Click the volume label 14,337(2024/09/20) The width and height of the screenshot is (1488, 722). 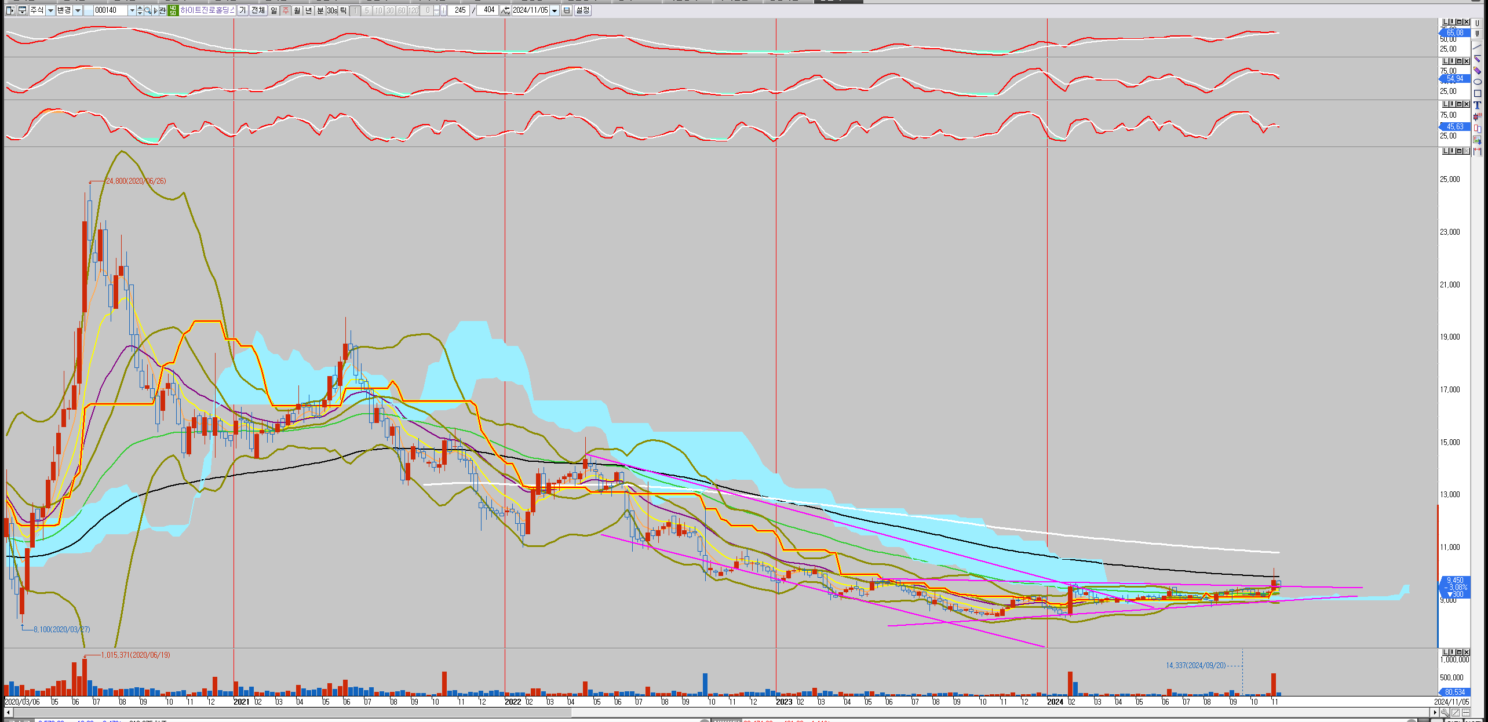1196,665
